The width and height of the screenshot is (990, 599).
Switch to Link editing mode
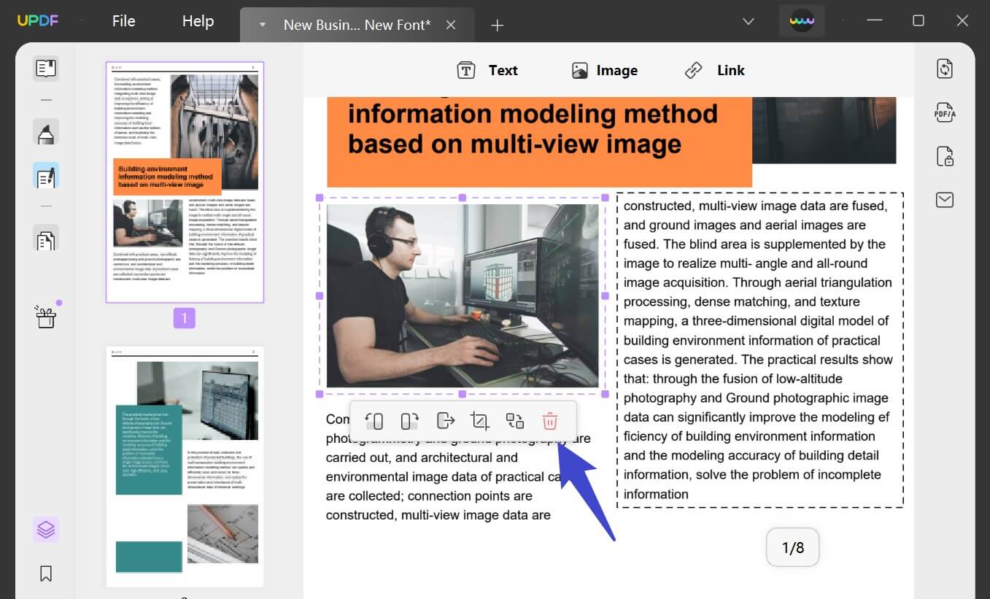(x=715, y=69)
